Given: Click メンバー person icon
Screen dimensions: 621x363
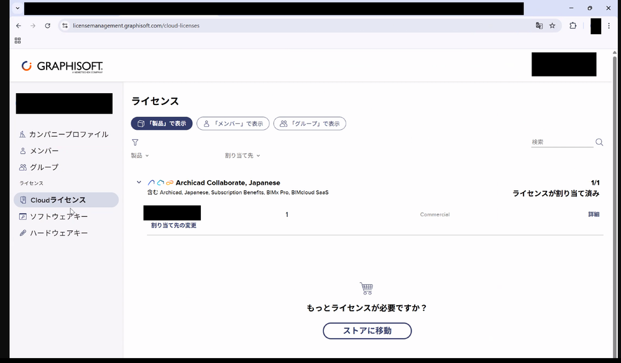Looking at the screenshot, I should (22, 151).
